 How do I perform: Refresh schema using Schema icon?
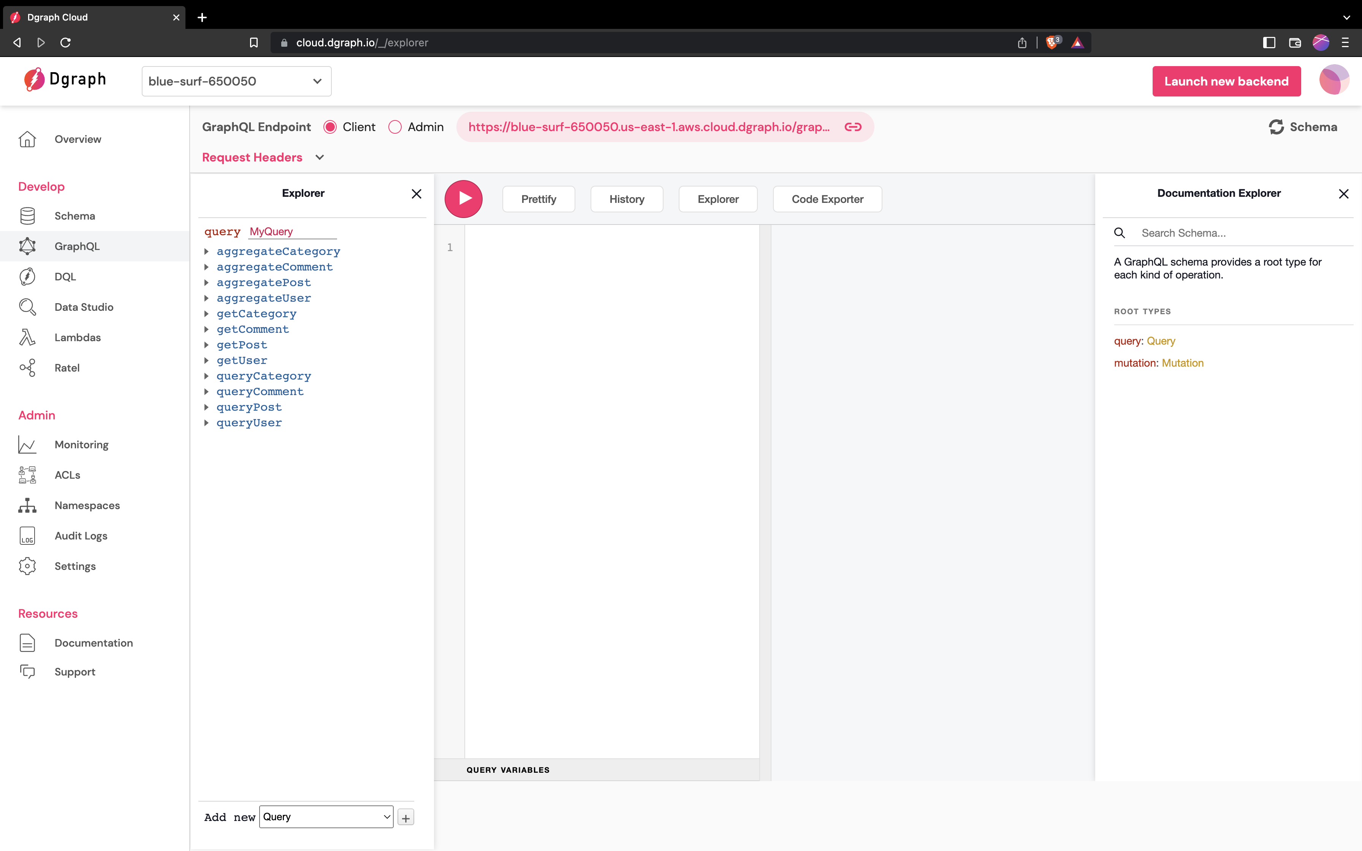(x=1276, y=127)
